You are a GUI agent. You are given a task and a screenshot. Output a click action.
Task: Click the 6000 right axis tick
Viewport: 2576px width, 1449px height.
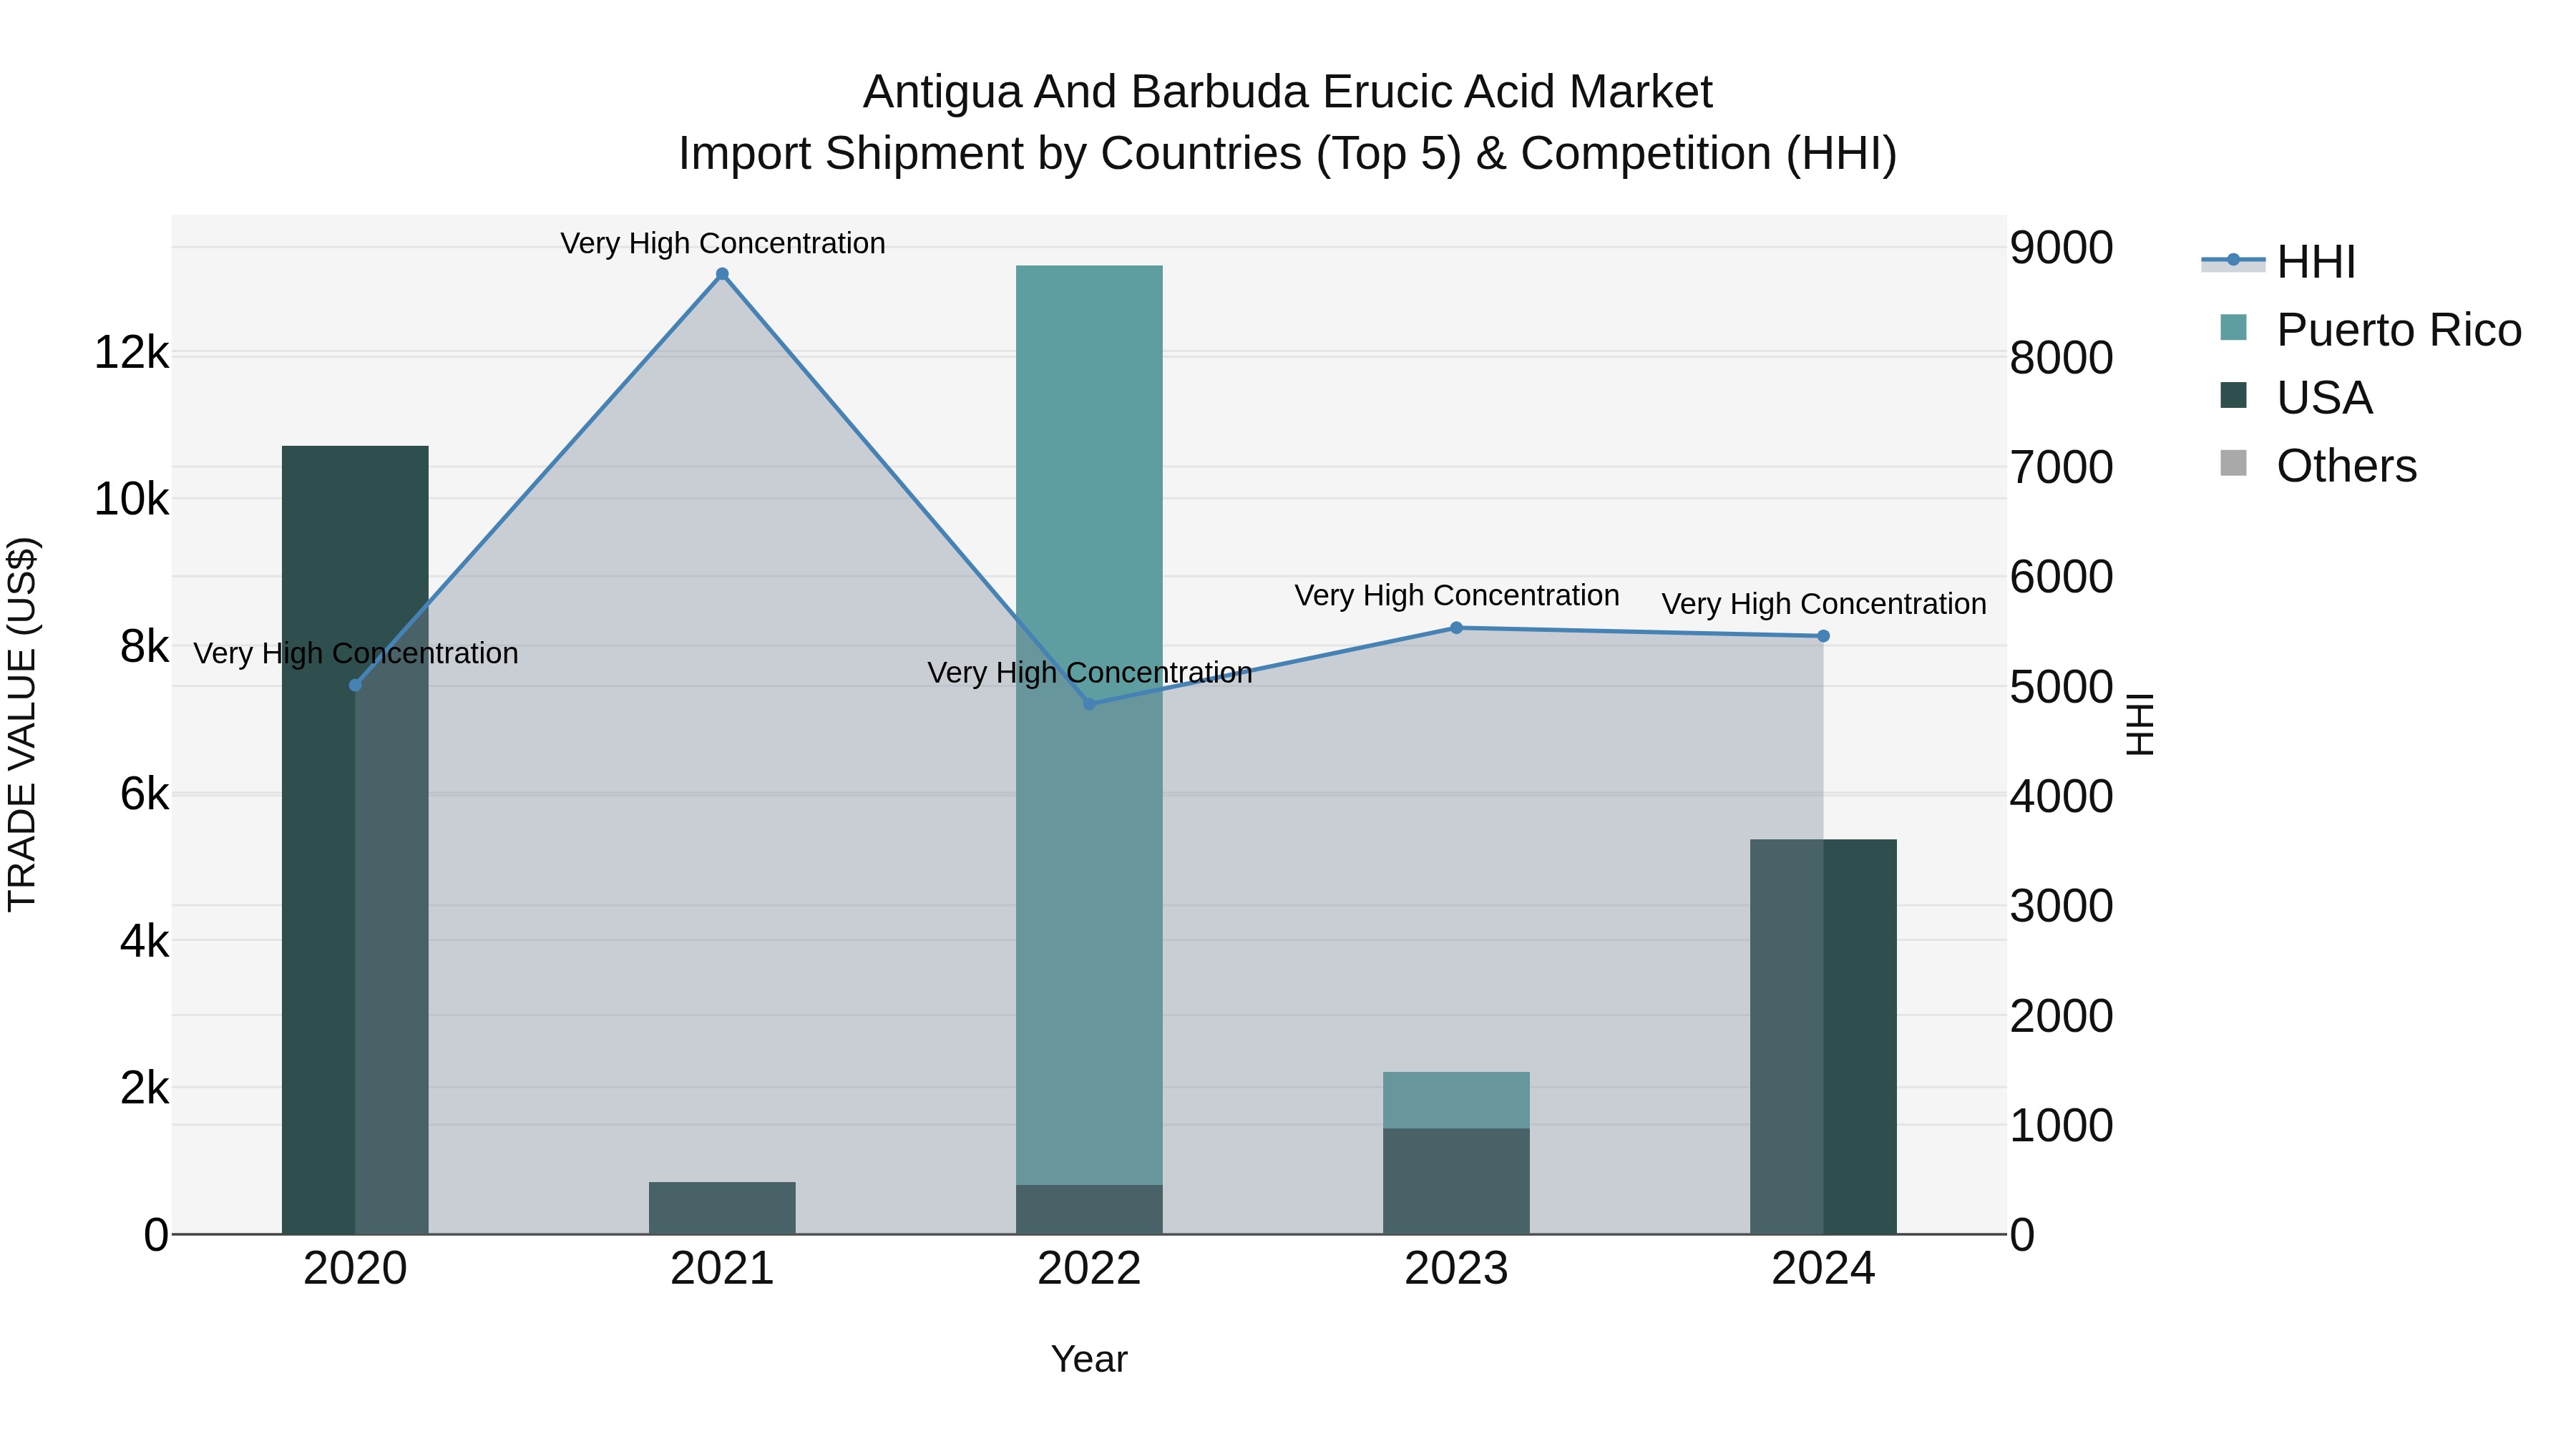pos(2061,577)
